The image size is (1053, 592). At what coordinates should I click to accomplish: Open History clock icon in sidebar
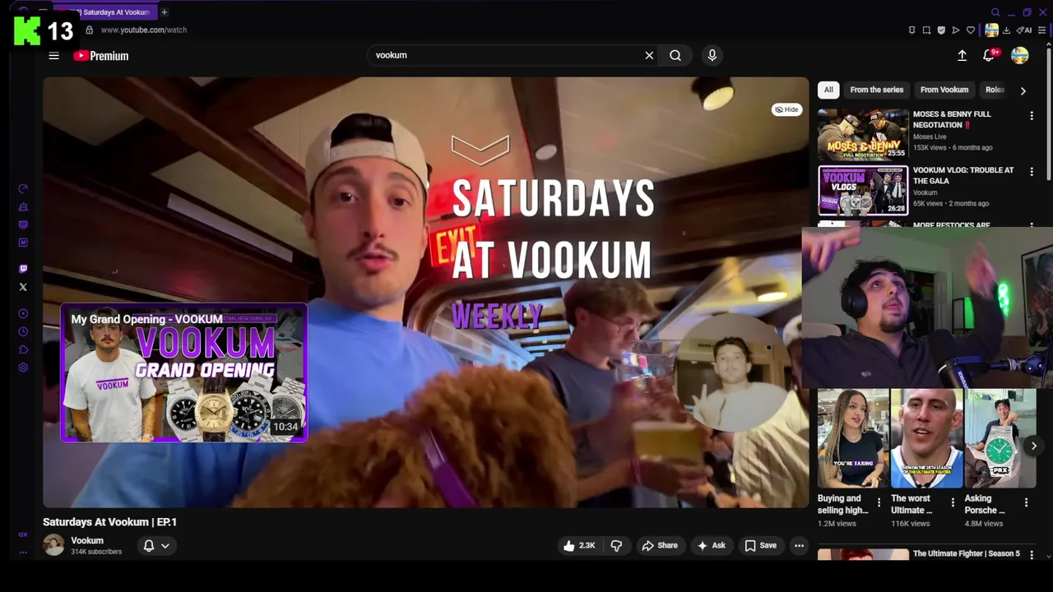pos(23,331)
